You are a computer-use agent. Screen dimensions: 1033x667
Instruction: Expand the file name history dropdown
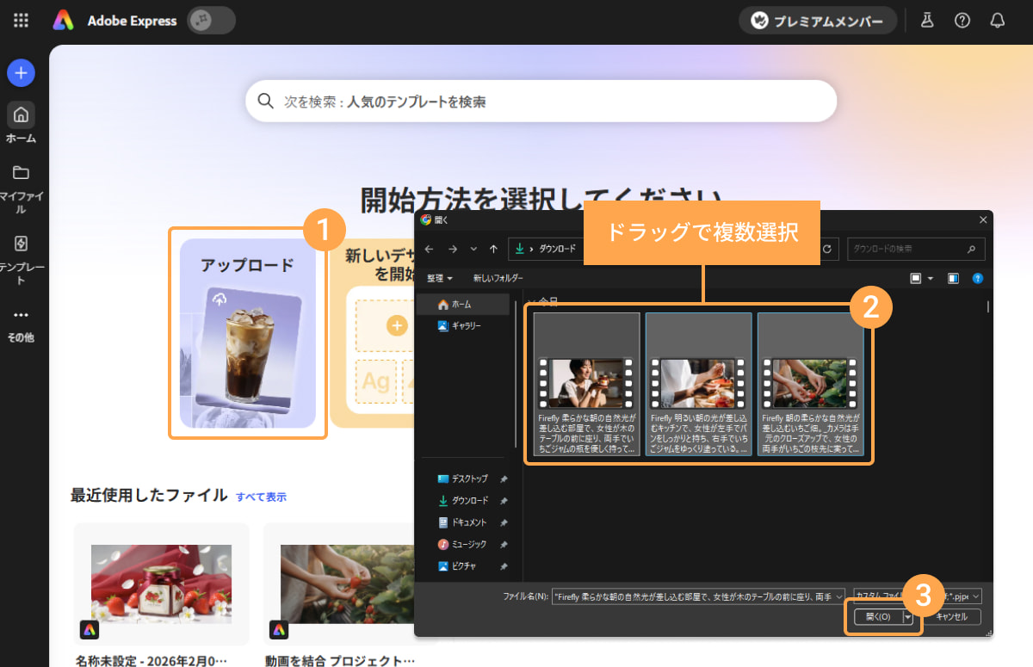(838, 596)
